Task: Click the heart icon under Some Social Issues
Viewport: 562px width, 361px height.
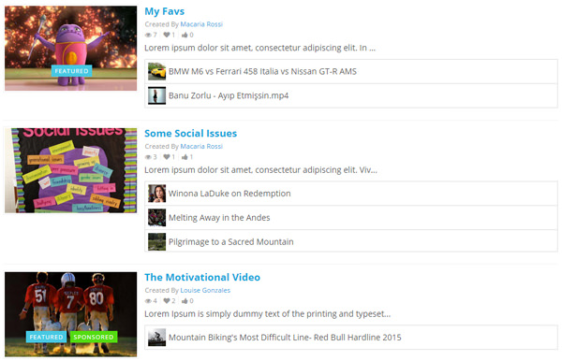Action: click(x=167, y=157)
